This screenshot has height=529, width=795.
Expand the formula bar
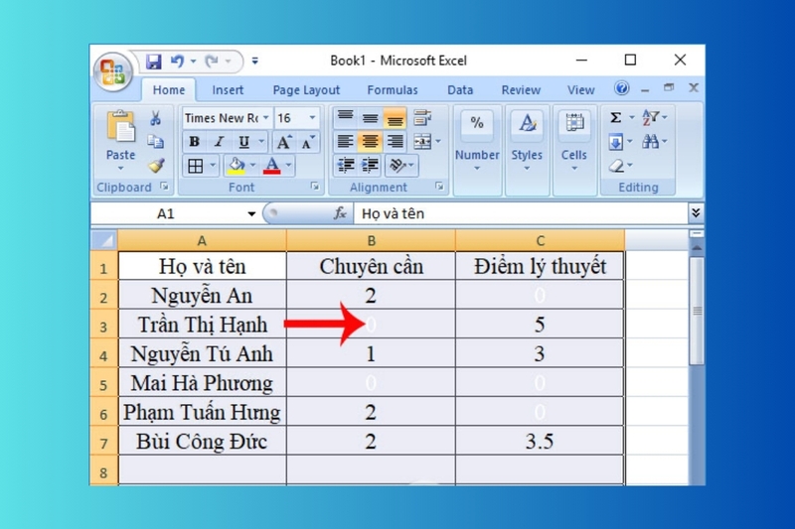pyautogui.click(x=696, y=213)
